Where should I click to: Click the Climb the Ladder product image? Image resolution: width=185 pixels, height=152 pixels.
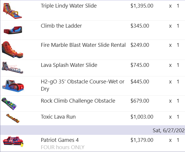13,30
